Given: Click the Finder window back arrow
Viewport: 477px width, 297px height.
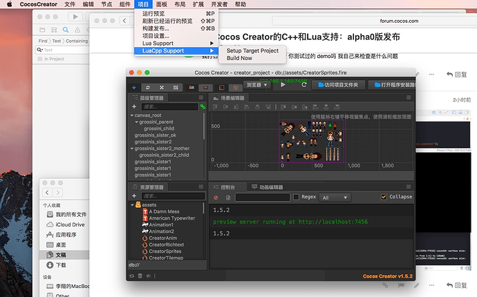Looking at the screenshot, I should pos(47,193).
